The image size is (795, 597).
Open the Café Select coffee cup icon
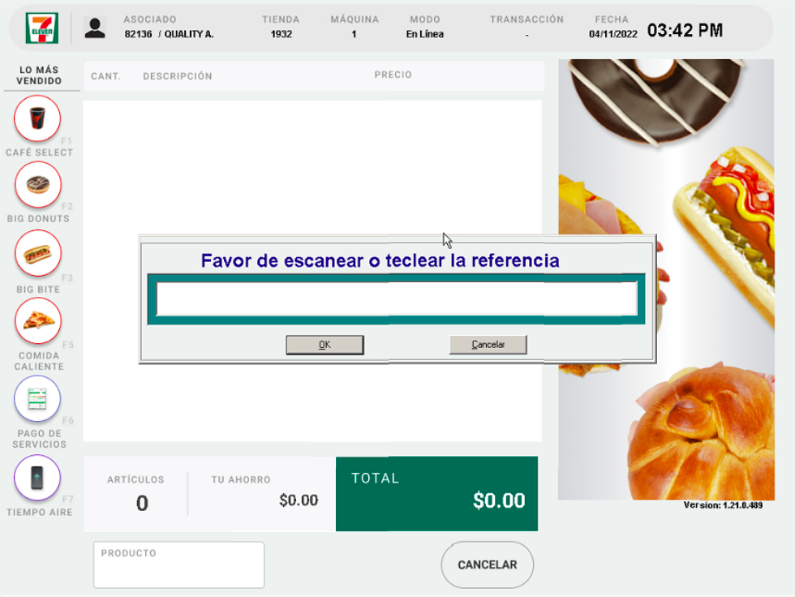pos(37,118)
